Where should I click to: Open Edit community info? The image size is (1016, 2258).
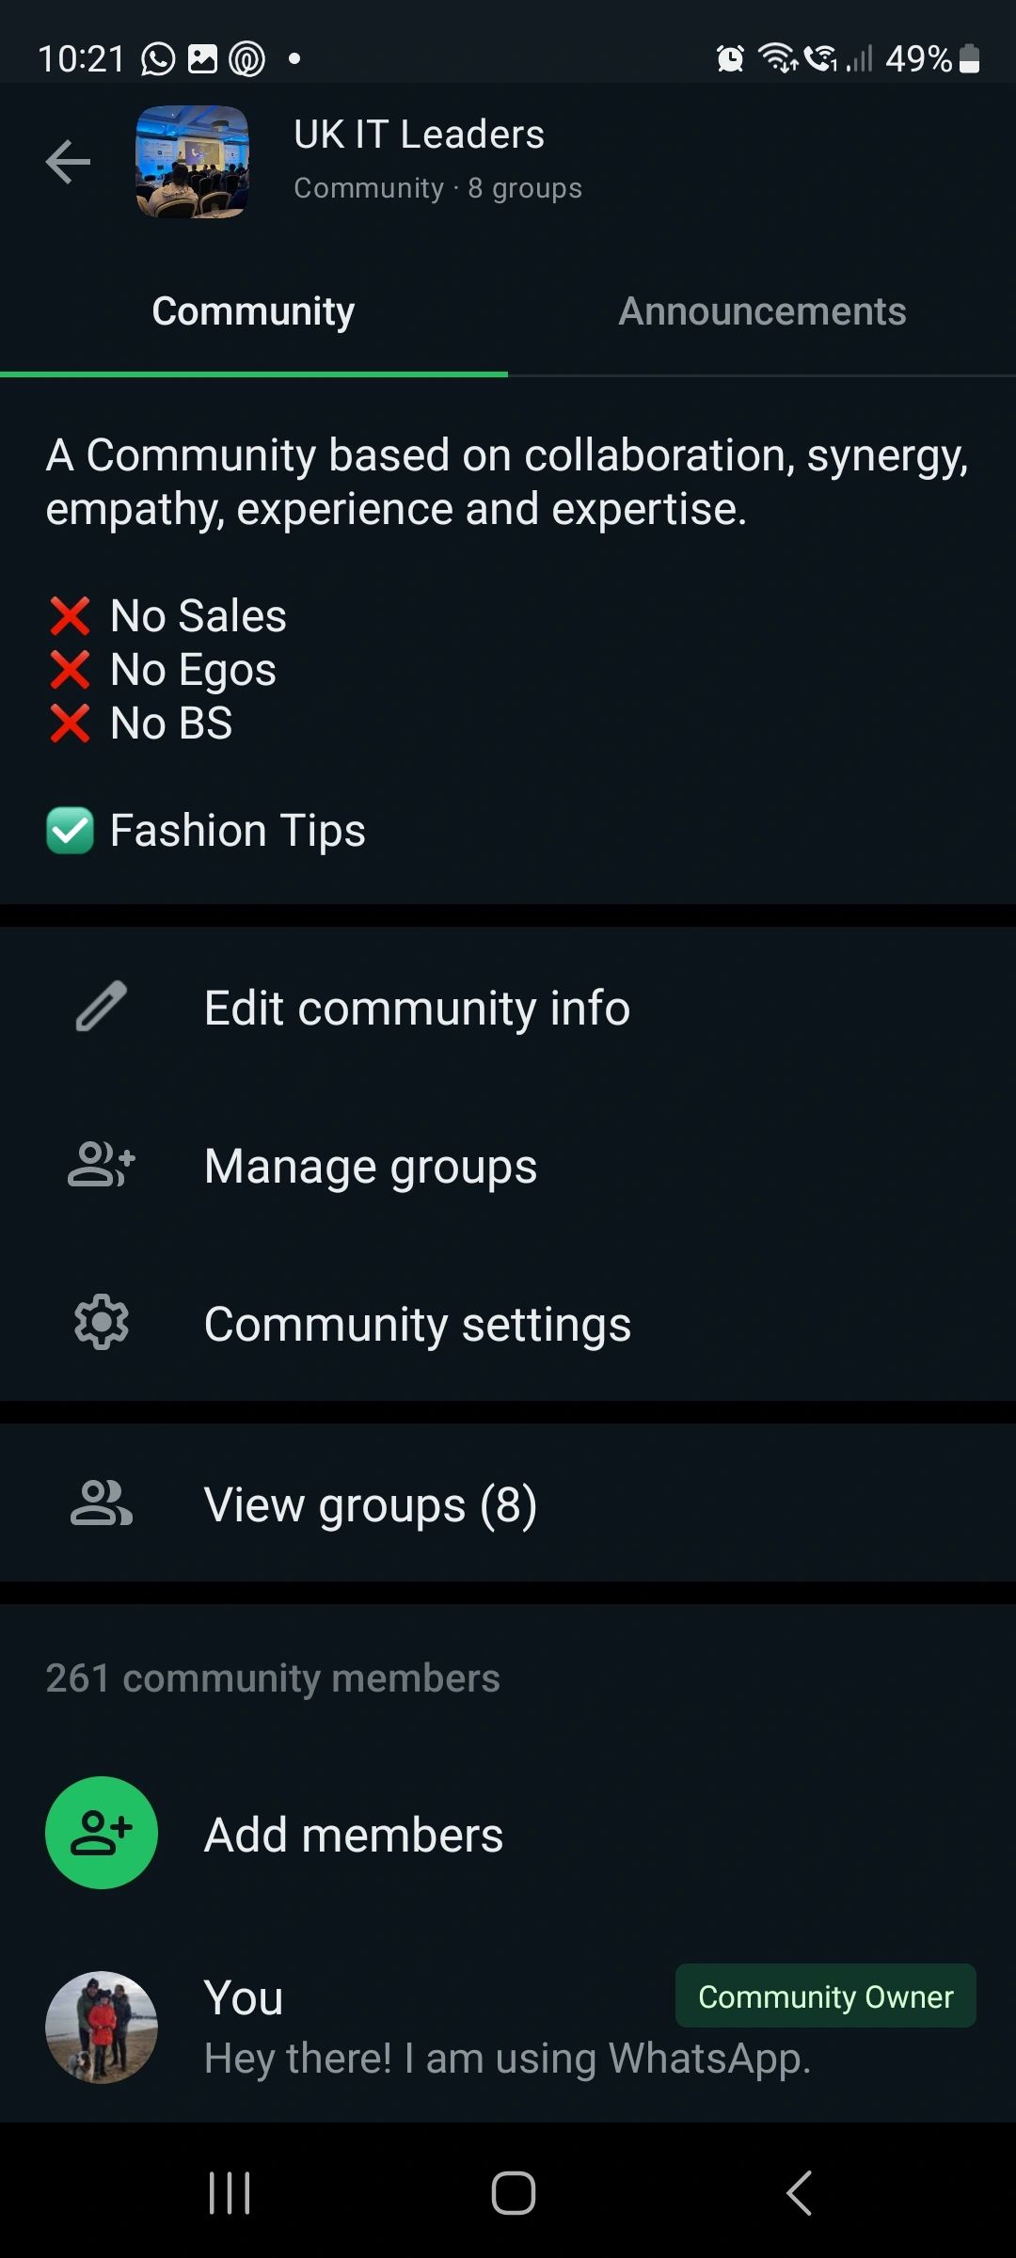click(508, 1008)
